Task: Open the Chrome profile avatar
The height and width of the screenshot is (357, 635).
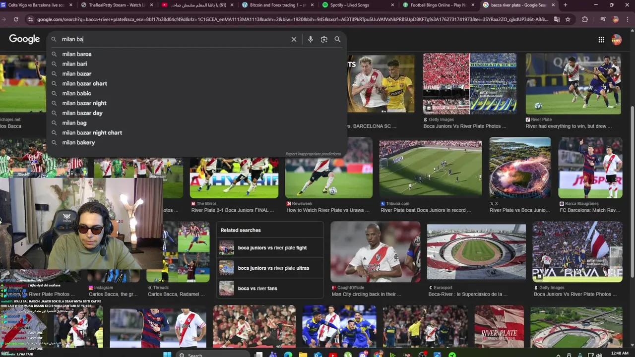Action: tap(616, 19)
